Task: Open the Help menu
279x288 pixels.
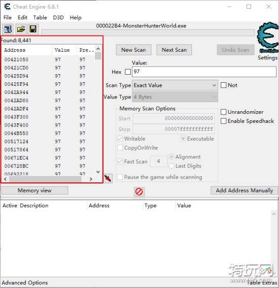Action: 76,18
